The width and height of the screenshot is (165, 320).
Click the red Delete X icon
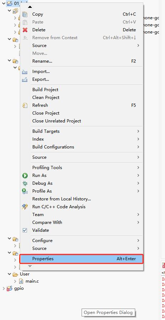tap(25, 30)
